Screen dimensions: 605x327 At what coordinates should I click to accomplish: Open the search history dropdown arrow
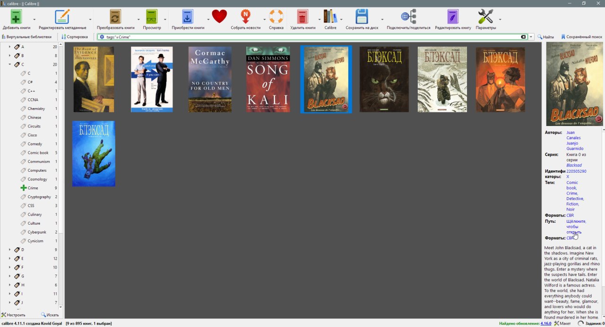(532, 37)
